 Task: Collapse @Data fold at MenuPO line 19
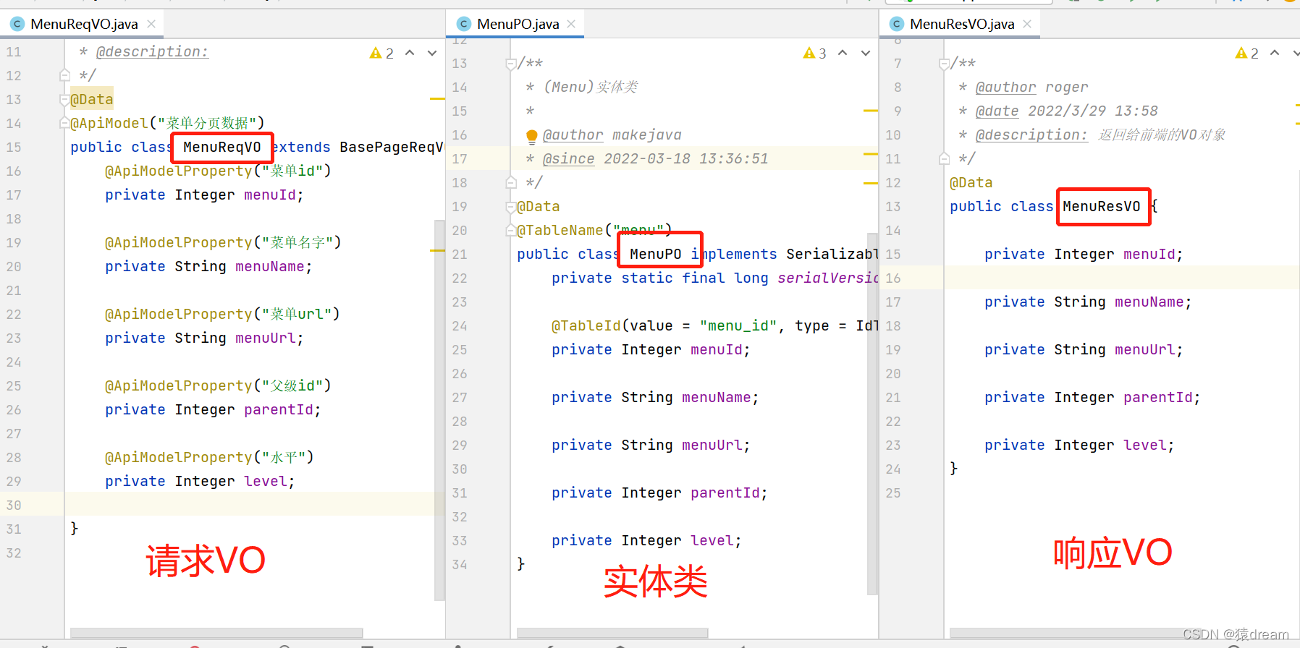click(511, 207)
